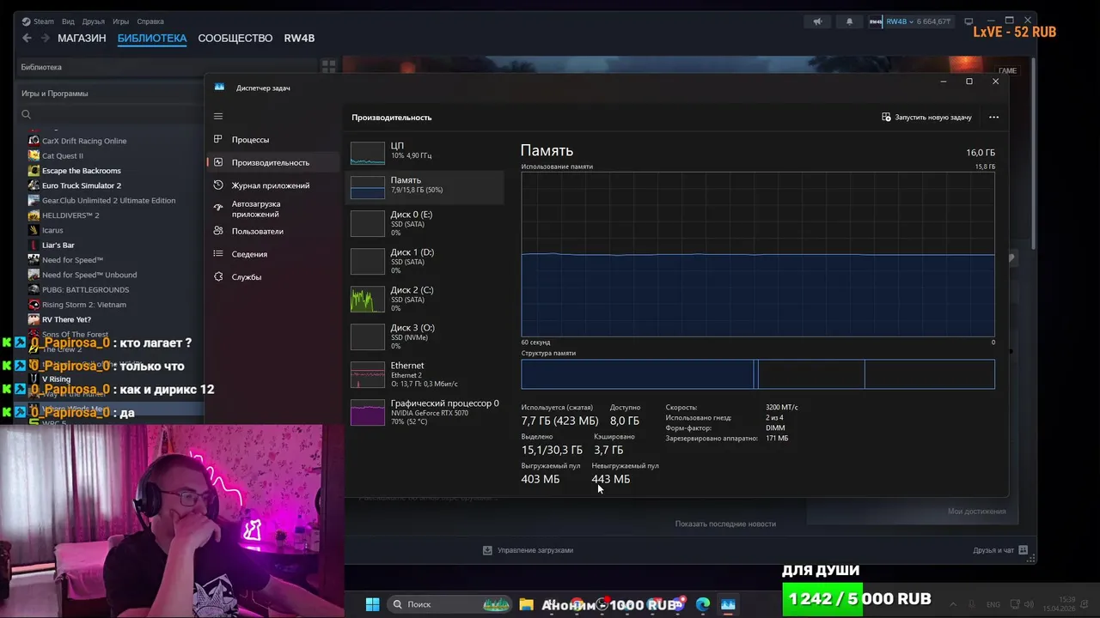Select the Memory performance entry
The image size is (1100, 618).
point(425,186)
